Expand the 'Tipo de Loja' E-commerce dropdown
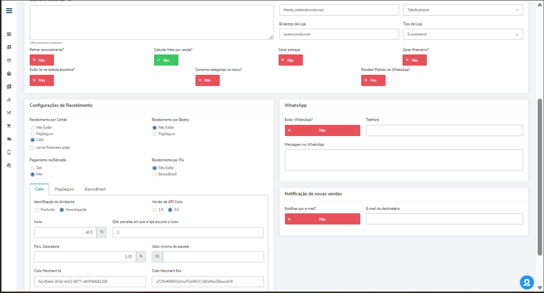 click(462, 34)
